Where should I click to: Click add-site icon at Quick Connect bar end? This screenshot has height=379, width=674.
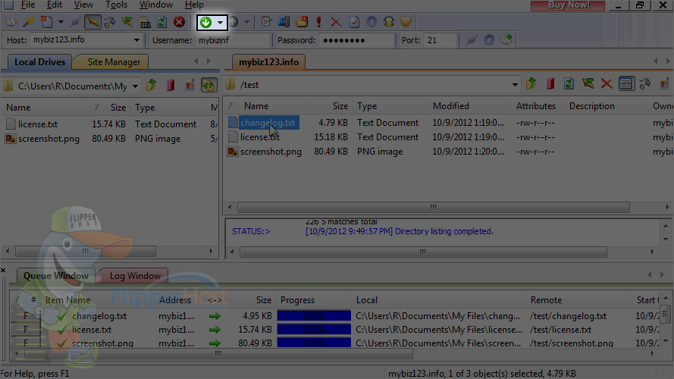pyautogui.click(x=506, y=40)
